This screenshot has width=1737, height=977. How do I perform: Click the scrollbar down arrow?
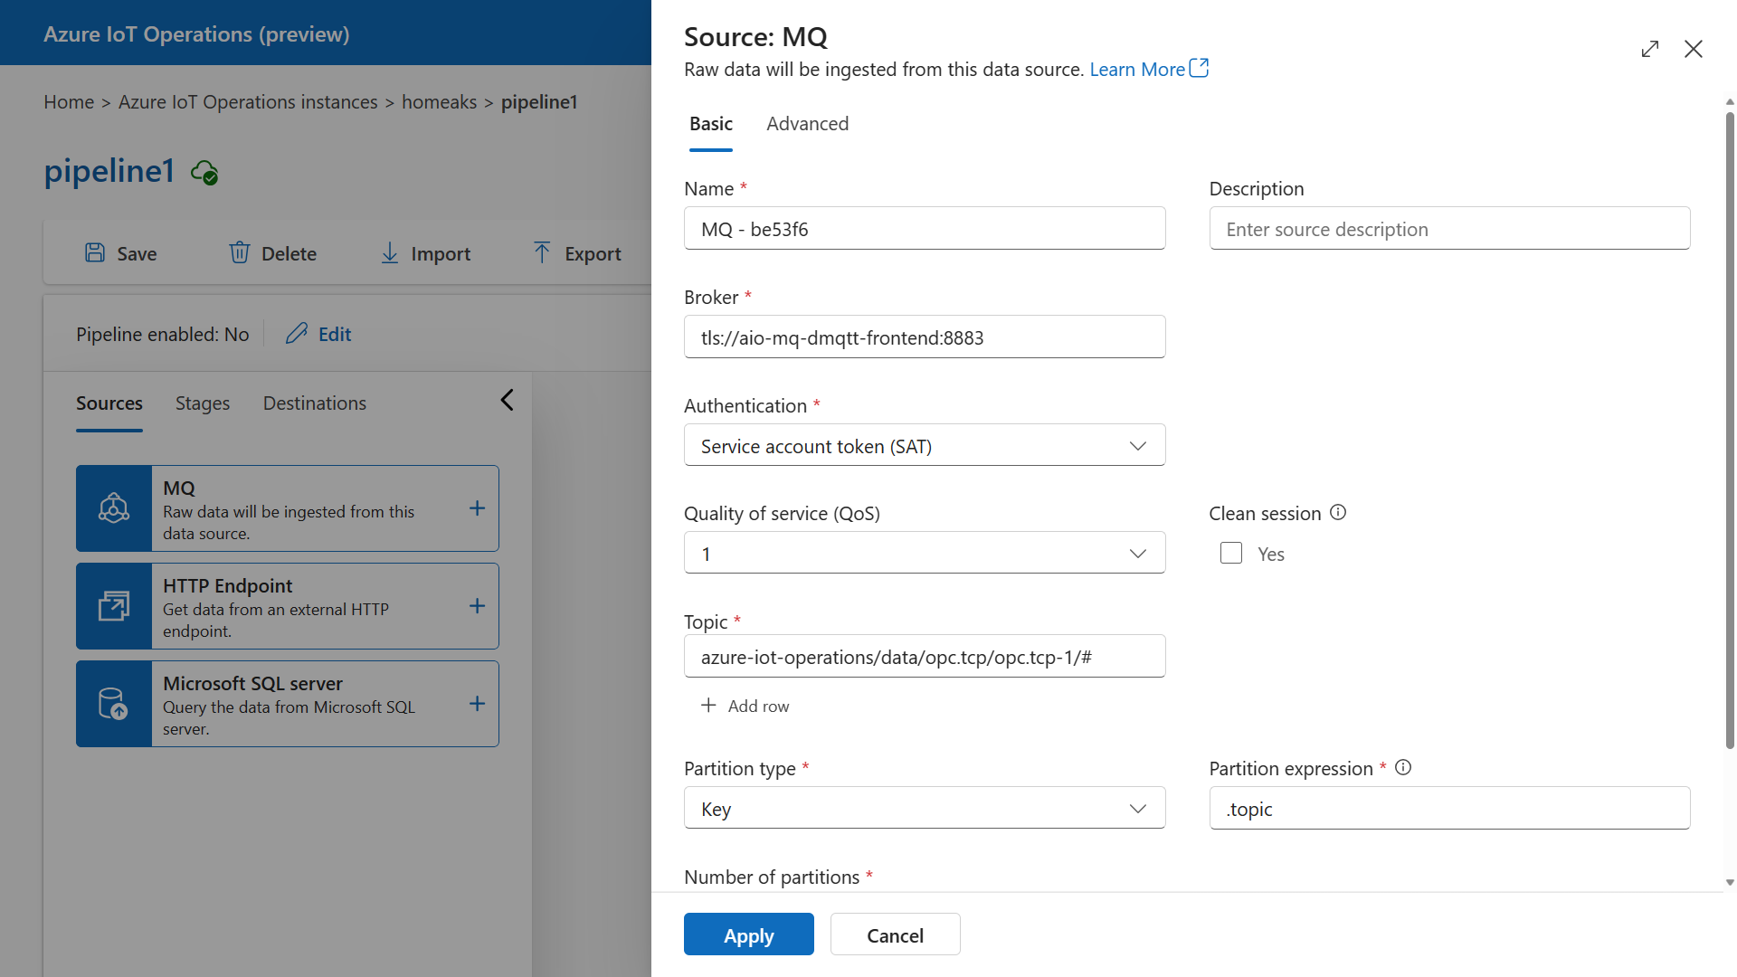tap(1730, 882)
